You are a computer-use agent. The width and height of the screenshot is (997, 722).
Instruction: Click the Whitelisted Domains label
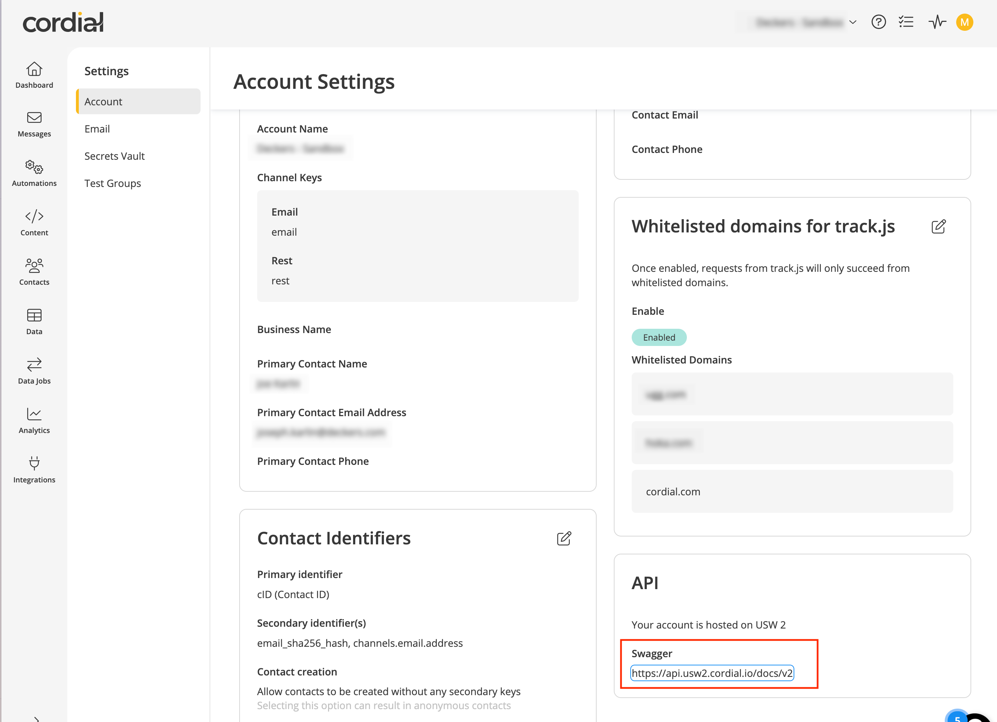[682, 360]
